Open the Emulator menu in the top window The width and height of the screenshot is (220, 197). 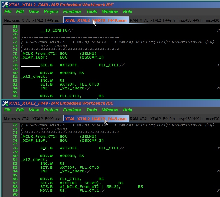[72, 12]
